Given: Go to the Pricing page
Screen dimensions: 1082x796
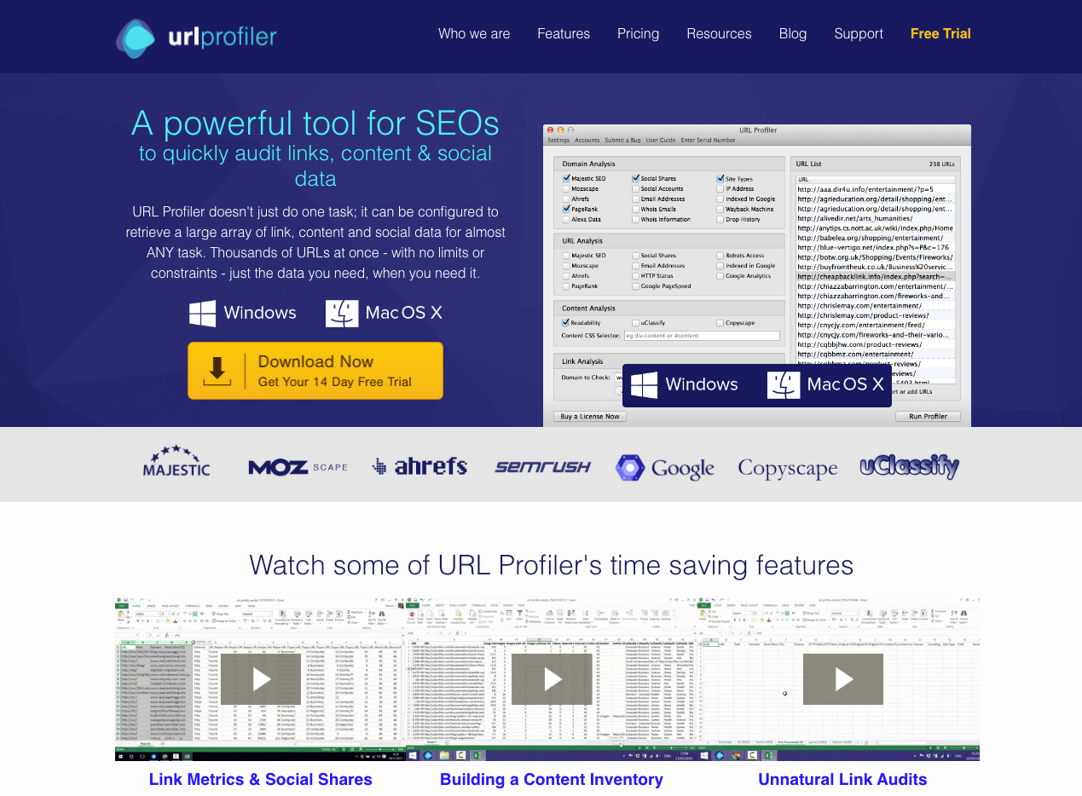Looking at the screenshot, I should pyautogui.click(x=639, y=34).
